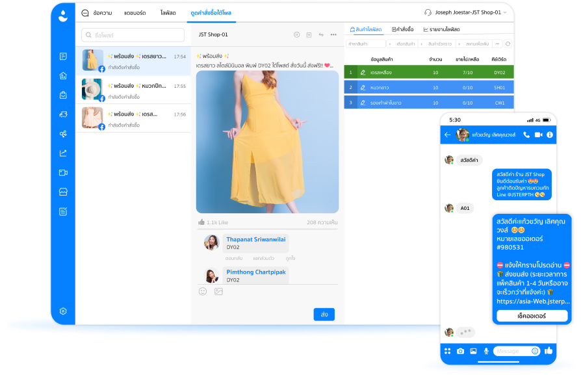Open the รายงานไลฟ์สด report tab
581x375 pixels.
(442, 29)
